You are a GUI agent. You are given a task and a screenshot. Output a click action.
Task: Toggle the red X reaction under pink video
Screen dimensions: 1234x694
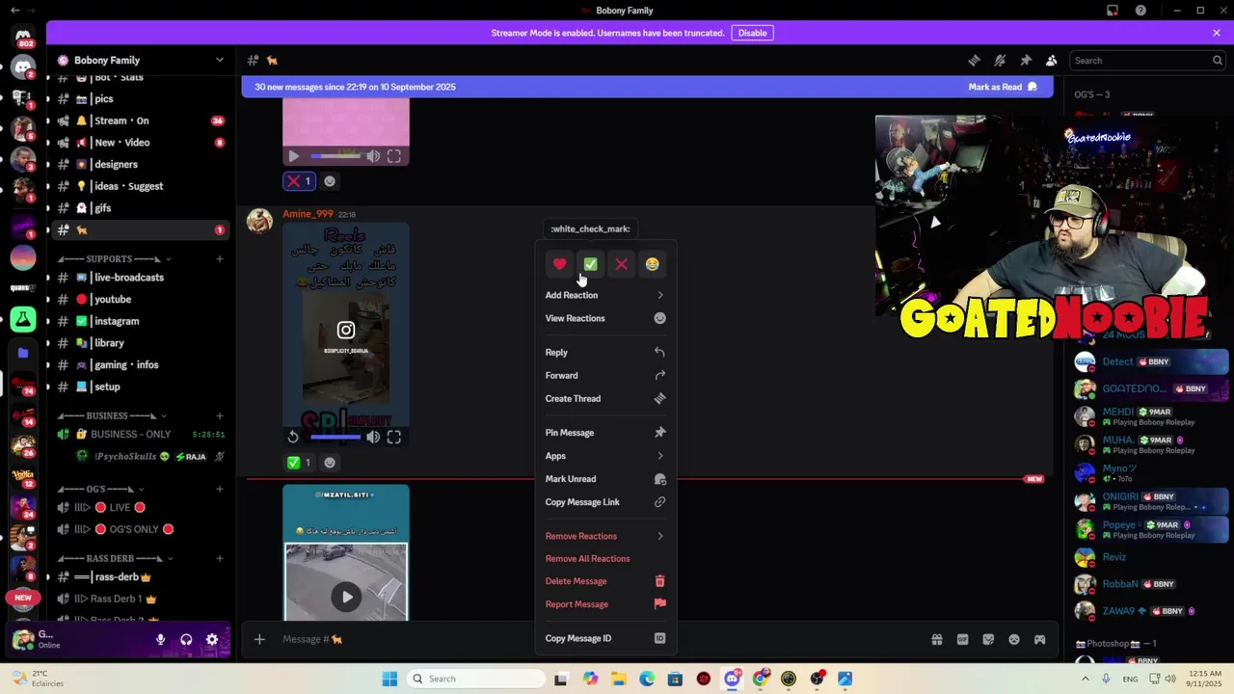[x=301, y=181]
